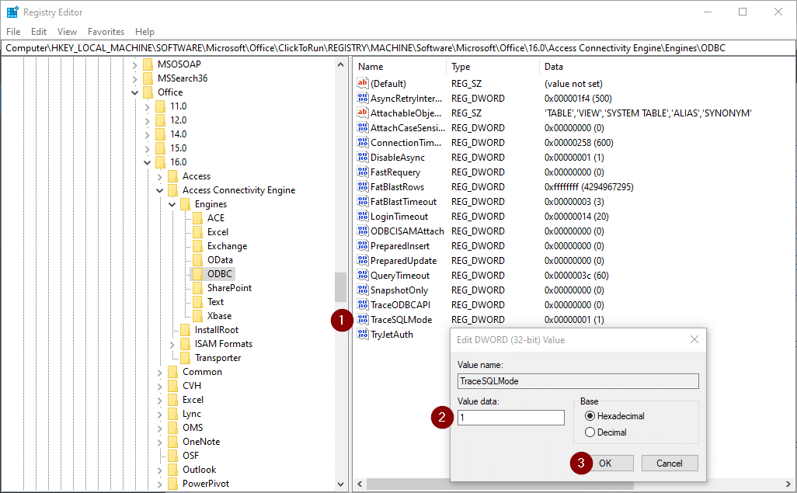
Task: Click the MSOSOAP folder icon
Action: coord(148,64)
